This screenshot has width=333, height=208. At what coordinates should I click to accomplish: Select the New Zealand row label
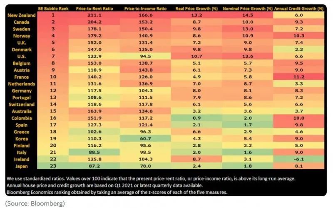(x=22, y=15)
